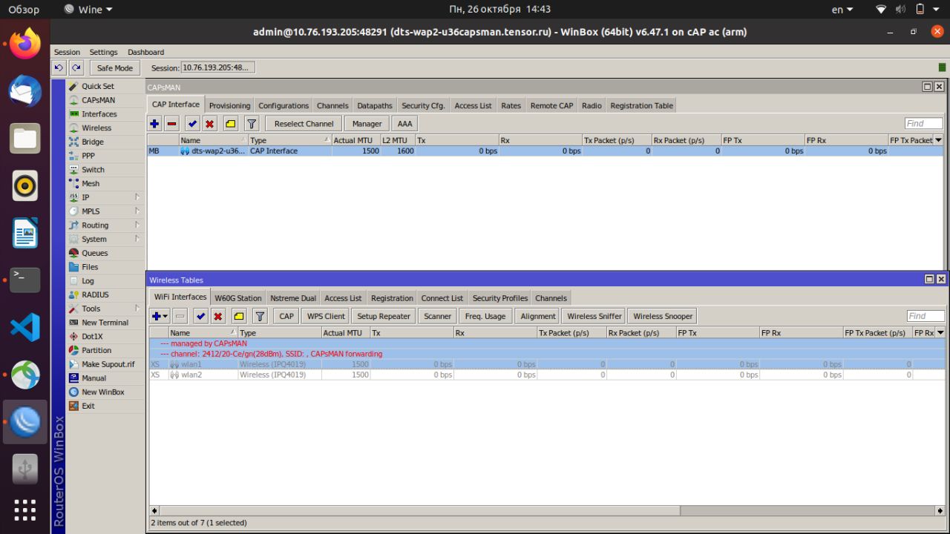Open the Settings menu
The width and height of the screenshot is (950, 534).
tap(103, 52)
